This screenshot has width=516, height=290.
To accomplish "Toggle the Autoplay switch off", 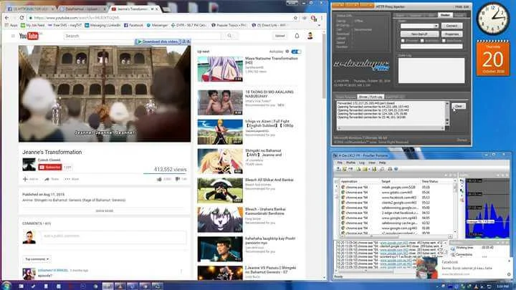I will (x=296, y=52).
